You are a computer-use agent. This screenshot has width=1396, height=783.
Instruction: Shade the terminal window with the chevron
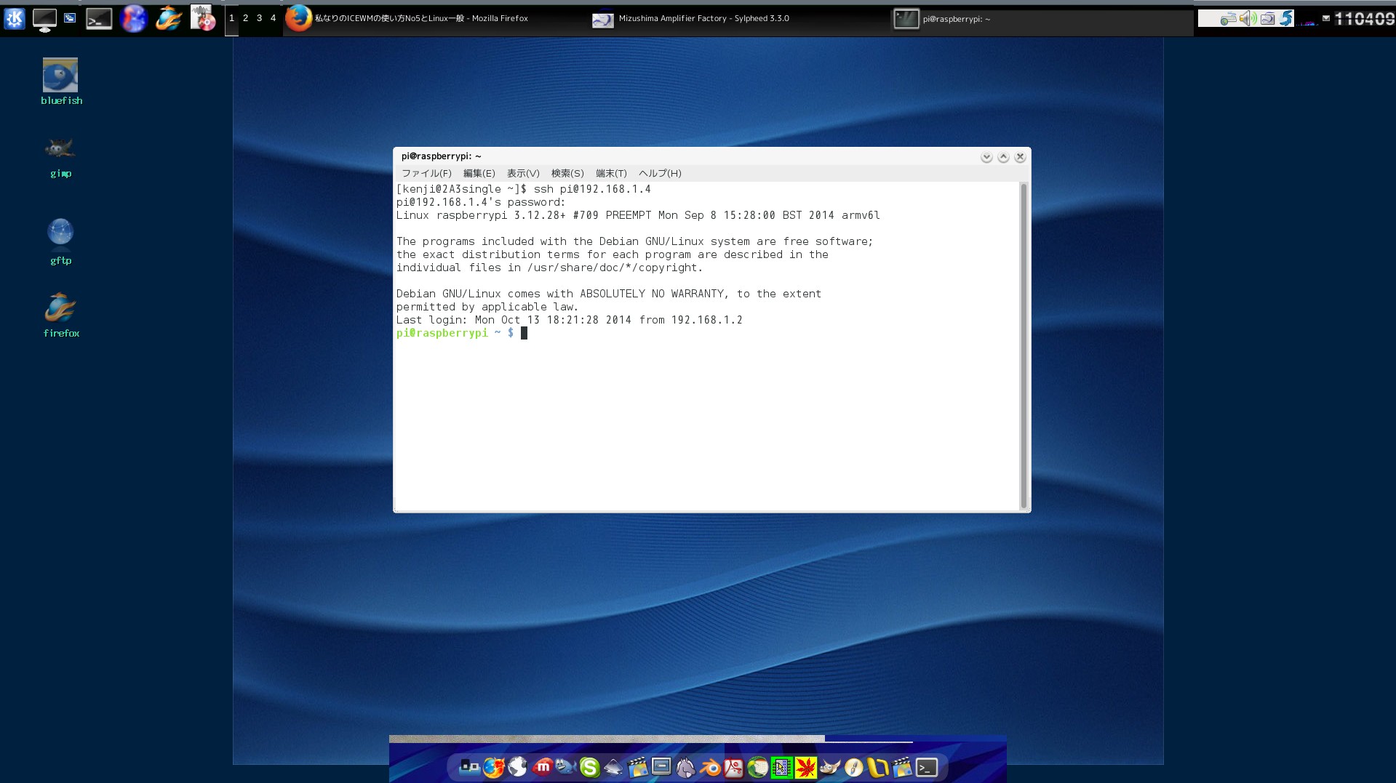pyautogui.click(x=1003, y=156)
